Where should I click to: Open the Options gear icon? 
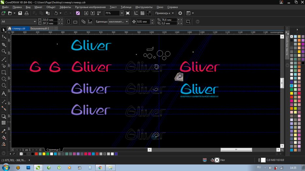tap(180, 13)
